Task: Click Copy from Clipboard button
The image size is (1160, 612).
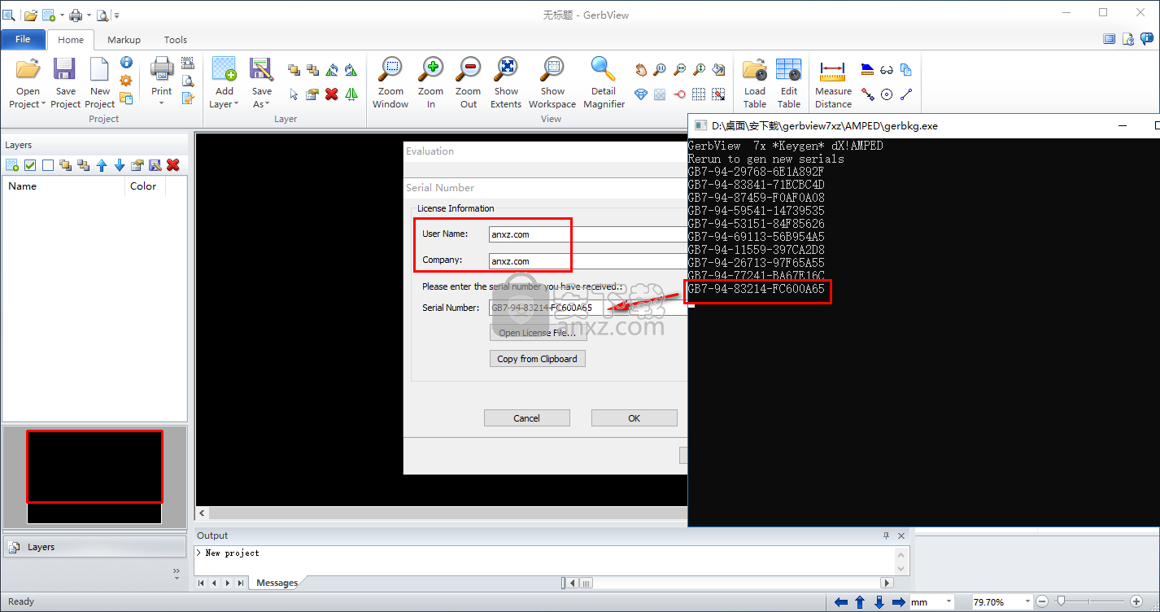Action: 537,359
